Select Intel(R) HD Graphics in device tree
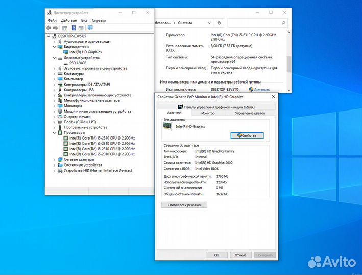Viewport: 362px width, 275px height. (85, 52)
